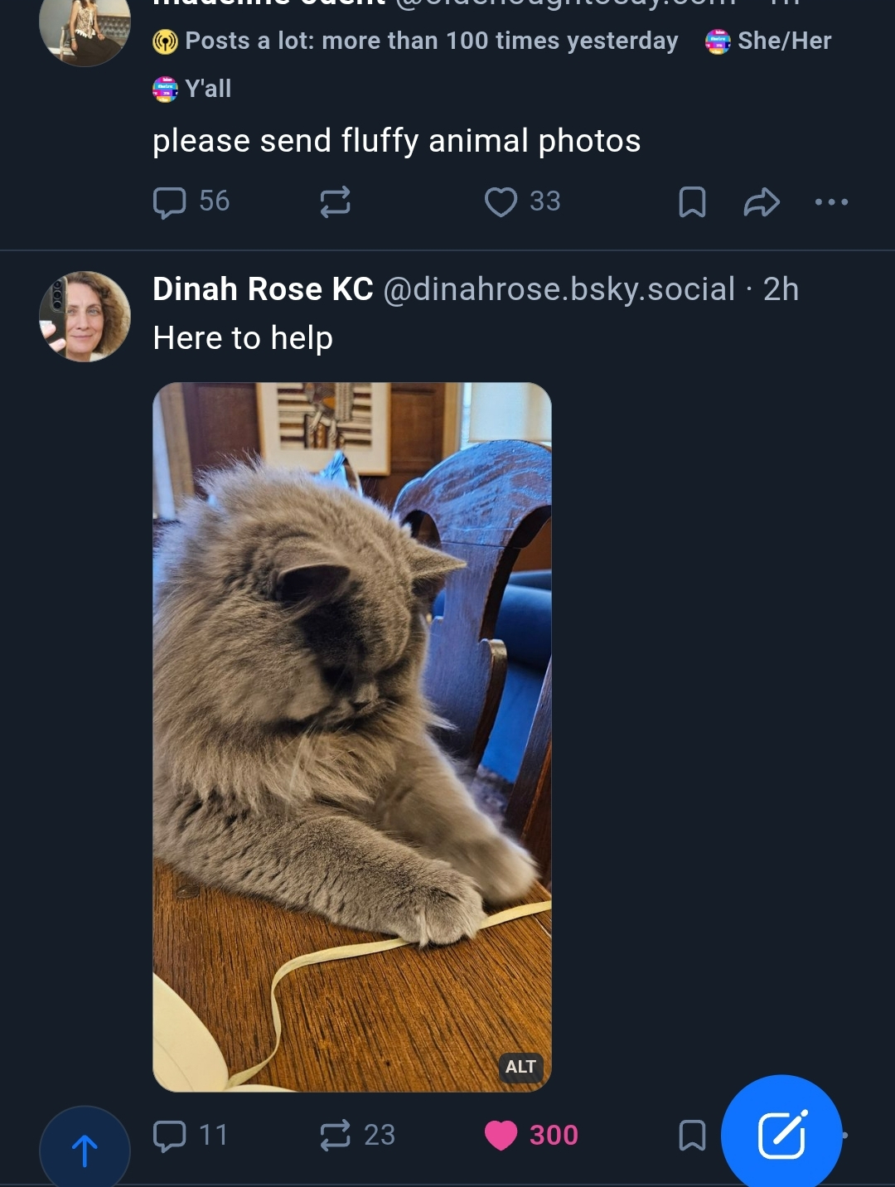Screen dimensions: 895x1187
Task: Open Dinah Rose KC display name link
Action: click(x=263, y=289)
